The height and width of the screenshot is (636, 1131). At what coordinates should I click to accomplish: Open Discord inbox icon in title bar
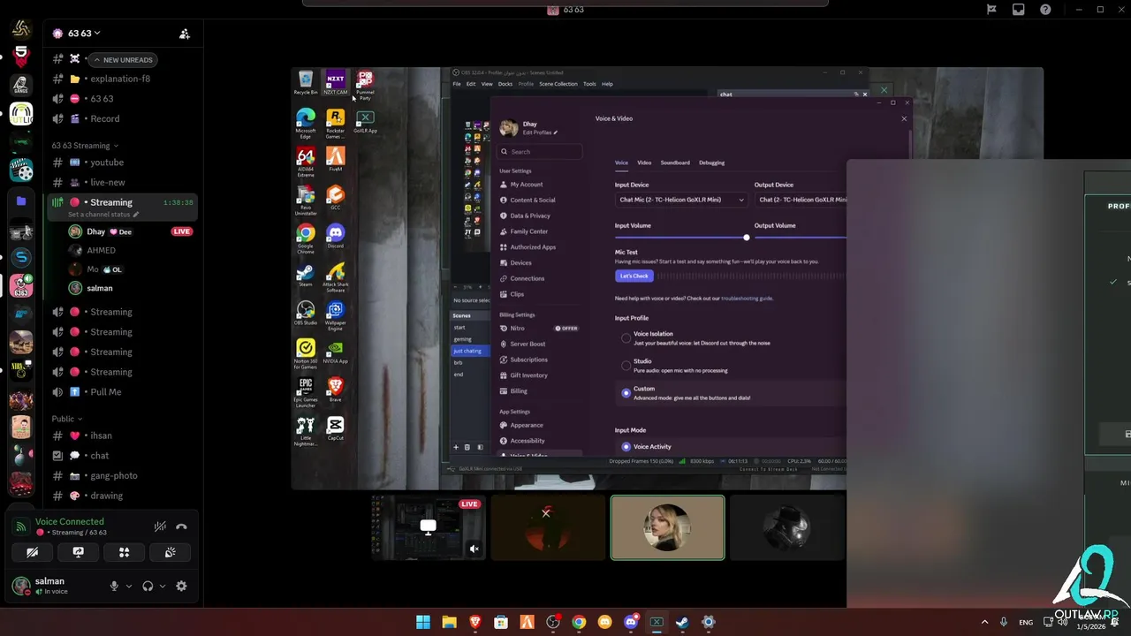click(1019, 10)
